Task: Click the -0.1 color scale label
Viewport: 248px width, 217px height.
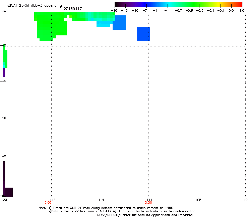Action: (x=221, y=11)
